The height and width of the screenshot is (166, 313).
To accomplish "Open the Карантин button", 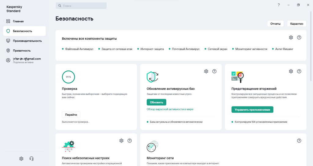I will tap(296, 24).
